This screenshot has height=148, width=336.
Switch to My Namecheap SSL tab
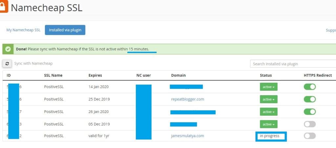(23, 30)
